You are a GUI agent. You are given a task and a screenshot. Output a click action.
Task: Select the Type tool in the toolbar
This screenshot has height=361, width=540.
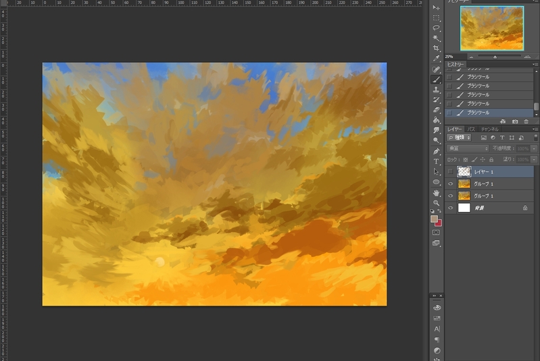[436, 161]
